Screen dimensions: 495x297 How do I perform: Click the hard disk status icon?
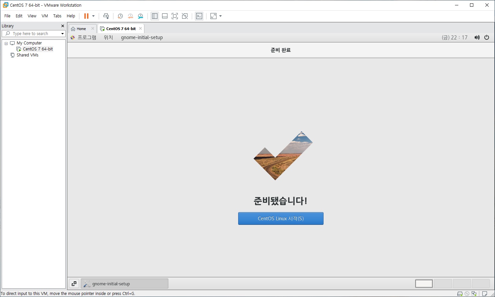point(460,294)
